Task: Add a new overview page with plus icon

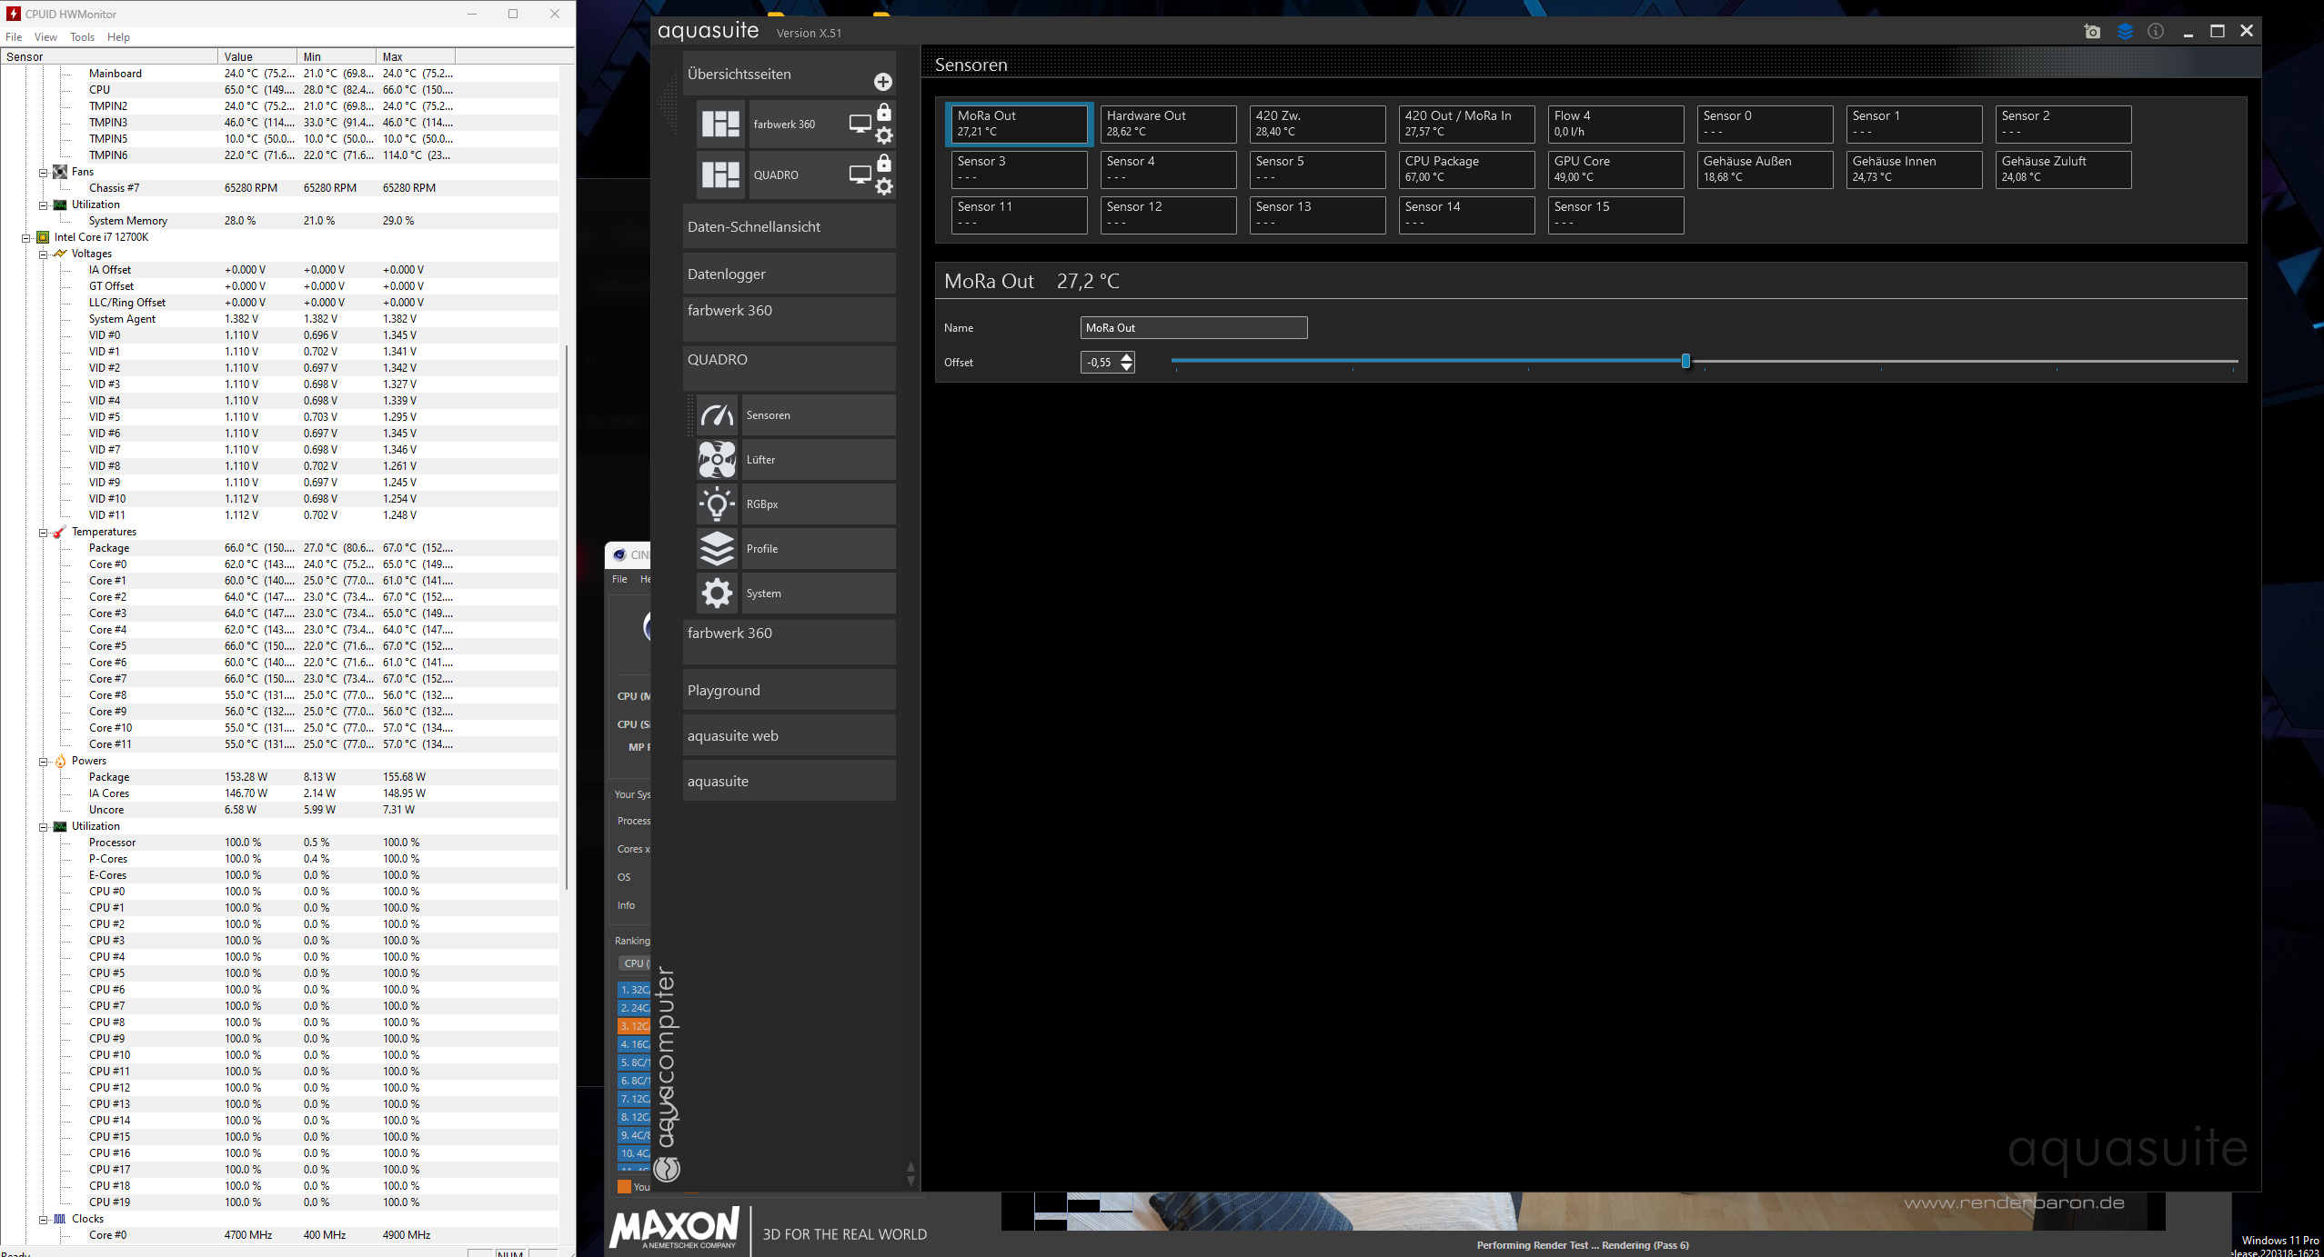Action: point(882,82)
